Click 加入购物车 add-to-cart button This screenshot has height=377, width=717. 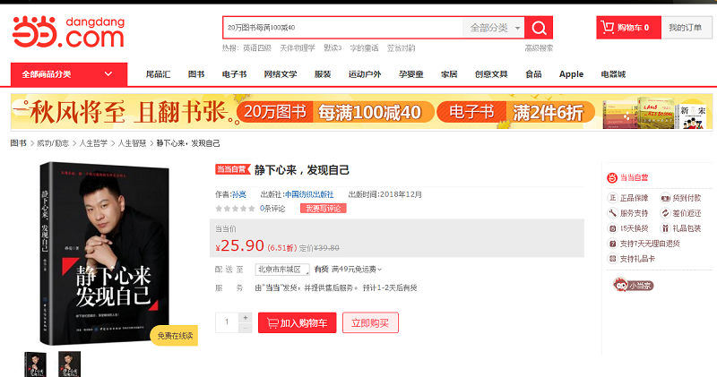[298, 322]
